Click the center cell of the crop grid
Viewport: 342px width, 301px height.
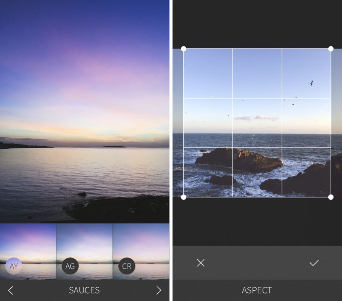click(257, 123)
